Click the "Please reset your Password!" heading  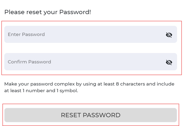(x=48, y=12)
